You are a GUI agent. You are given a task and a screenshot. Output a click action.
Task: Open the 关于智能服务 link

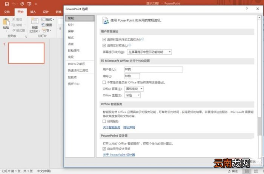(x=112, y=127)
